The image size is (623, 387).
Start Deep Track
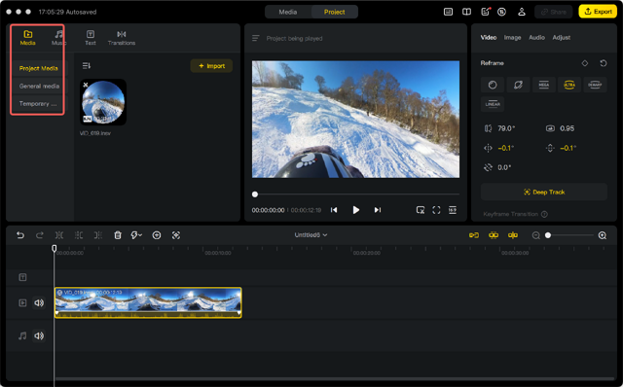[x=544, y=193]
